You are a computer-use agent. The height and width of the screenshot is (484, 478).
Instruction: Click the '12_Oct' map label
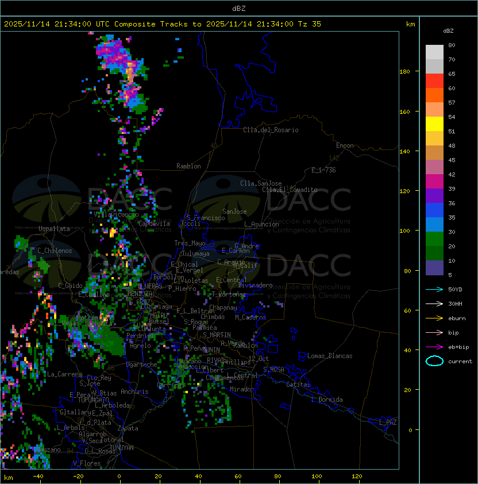tap(259, 359)
